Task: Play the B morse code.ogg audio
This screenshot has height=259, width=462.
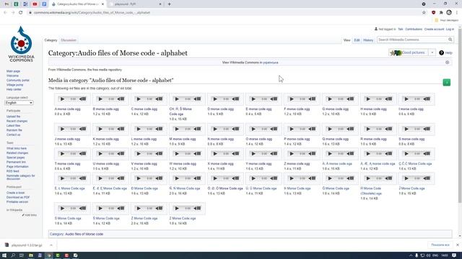Action: [100, 99]
